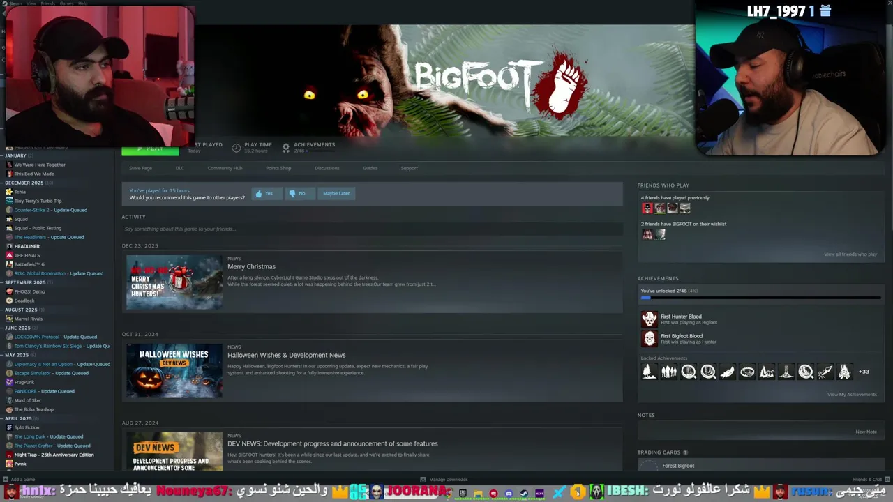The height and width of the screenshot is (502, 893).
Task: Select locked achievement icon showing group of people
Action: coord(669,372)
